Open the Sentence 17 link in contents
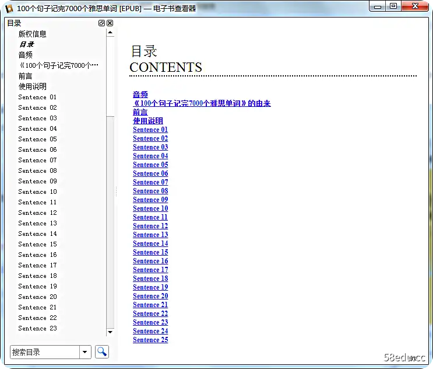 [150, 270]
